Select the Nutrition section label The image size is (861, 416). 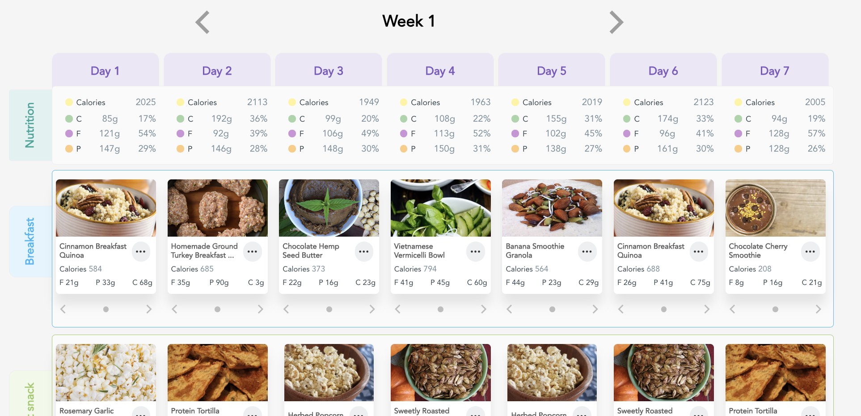(x=30, y=124)
